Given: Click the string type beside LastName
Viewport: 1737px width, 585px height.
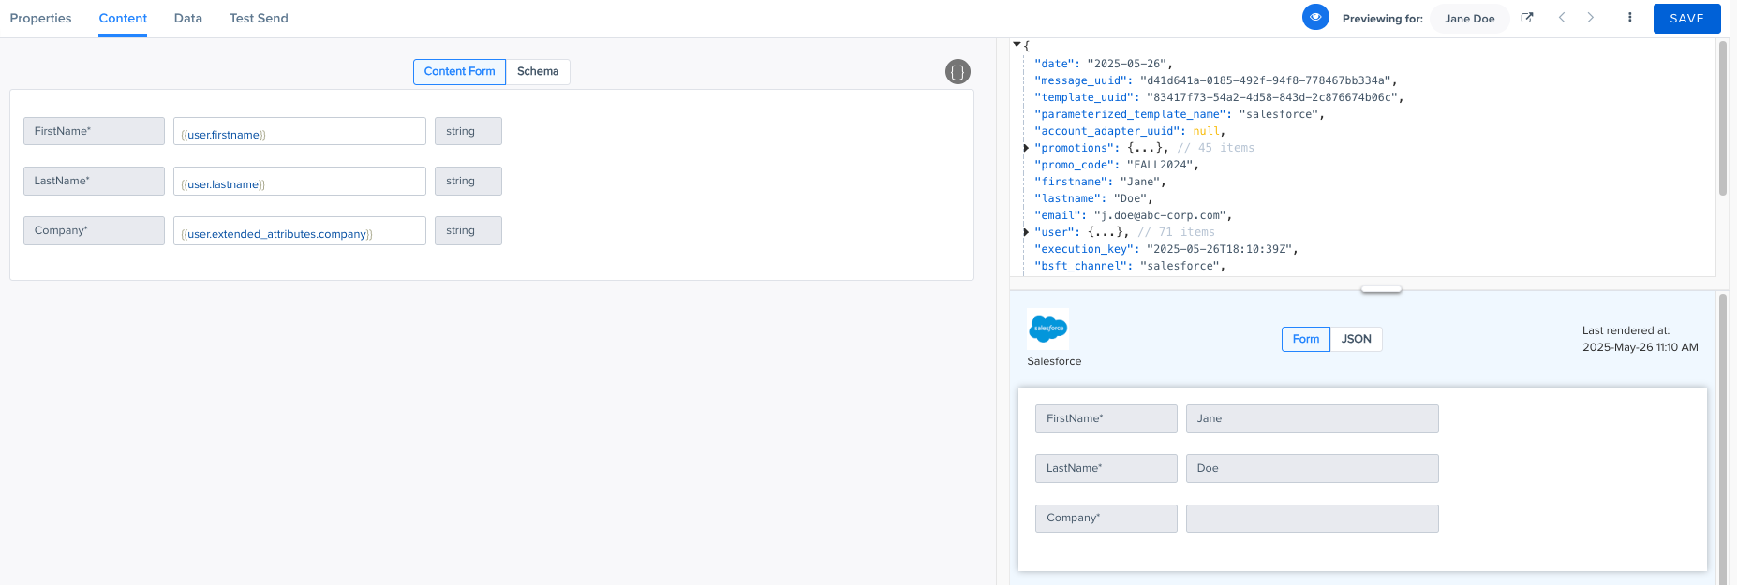Looking at the screenshot, I should coord(468,181).
